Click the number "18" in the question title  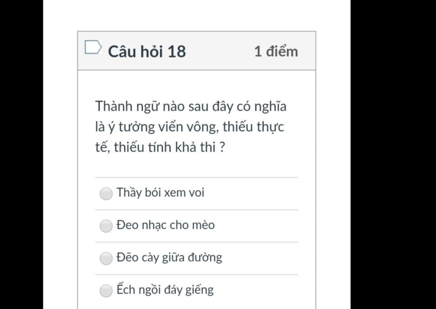click(x=177, y=51)
